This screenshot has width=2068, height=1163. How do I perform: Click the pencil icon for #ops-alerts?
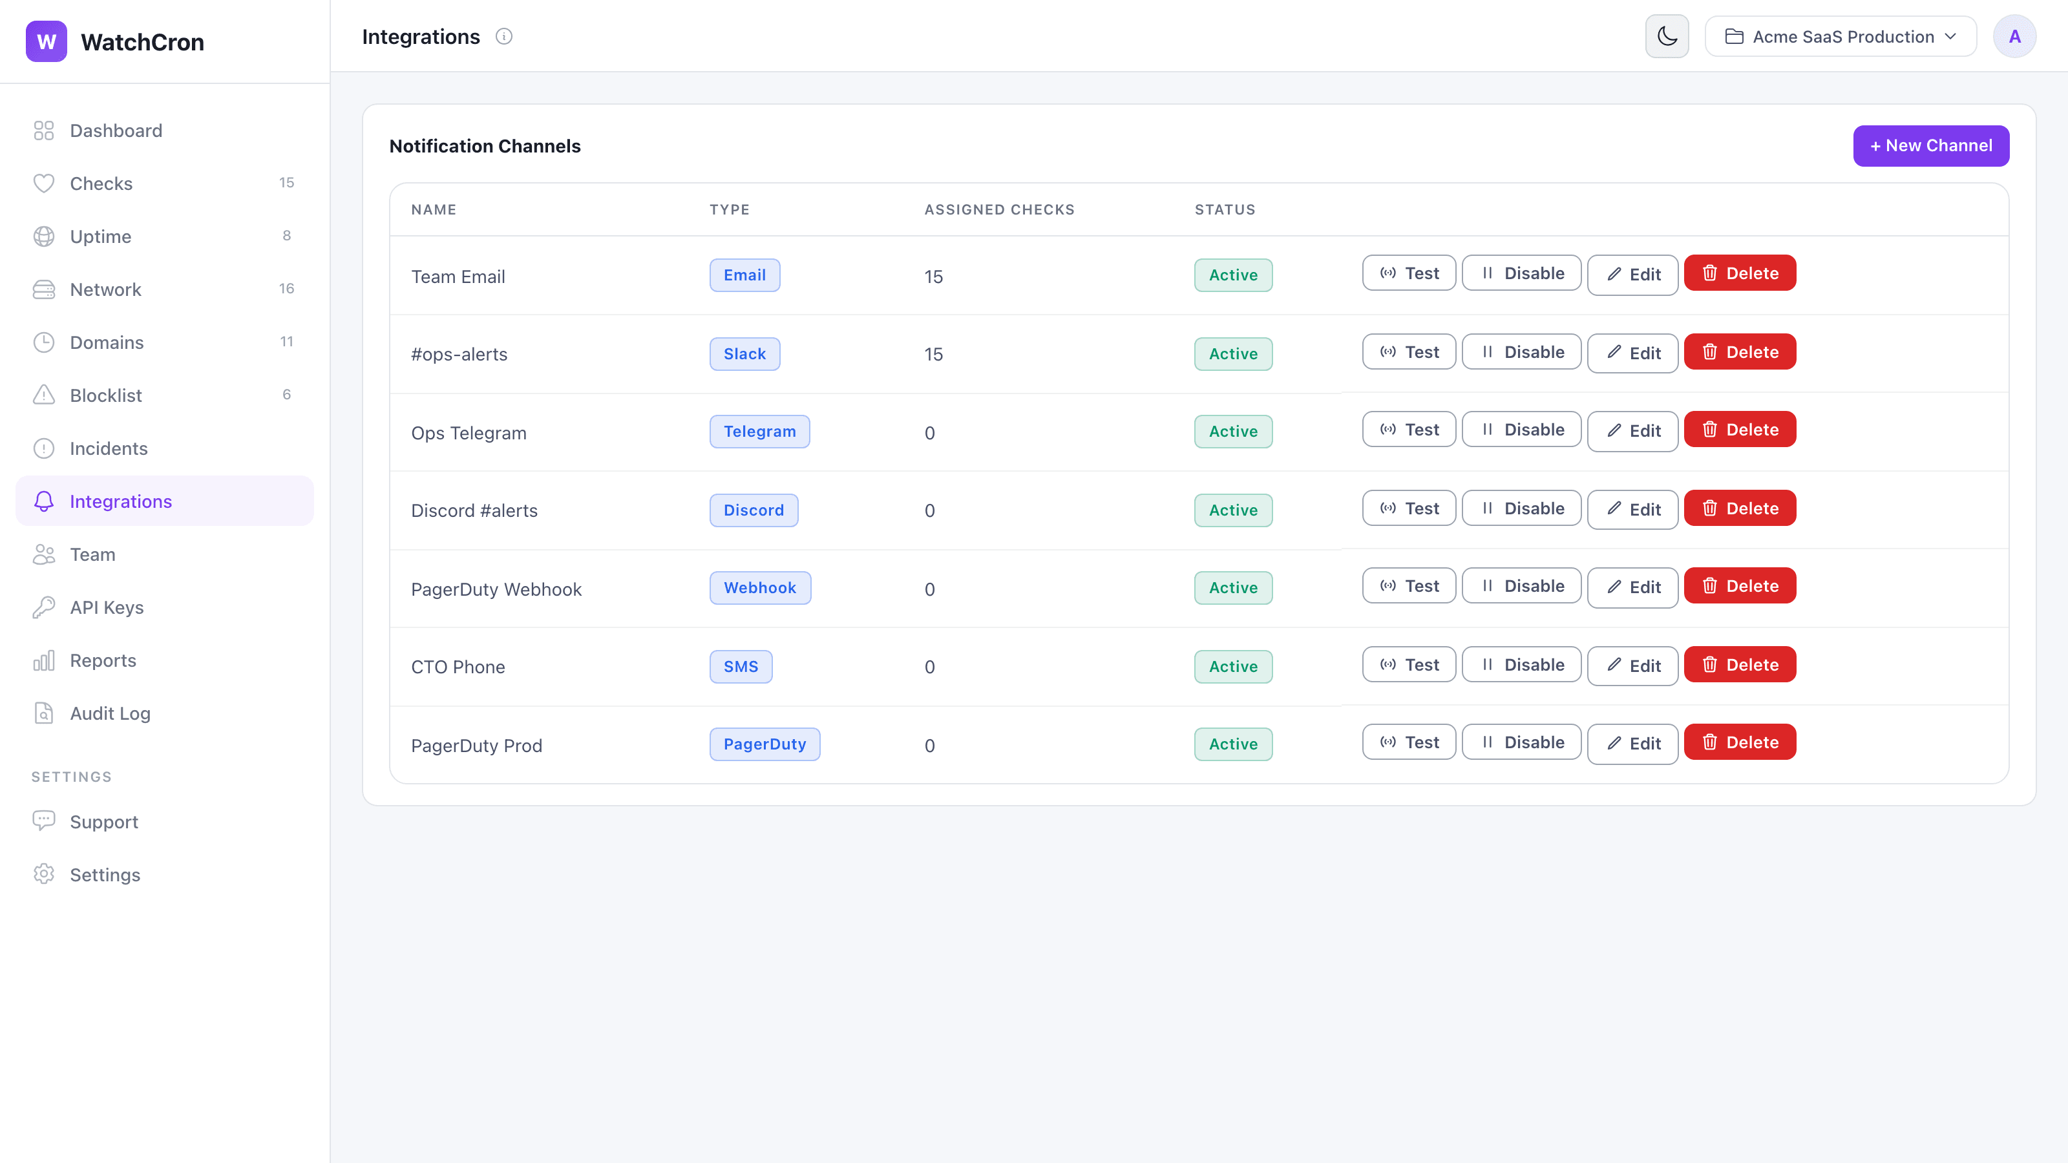(x=1614, y=352)
